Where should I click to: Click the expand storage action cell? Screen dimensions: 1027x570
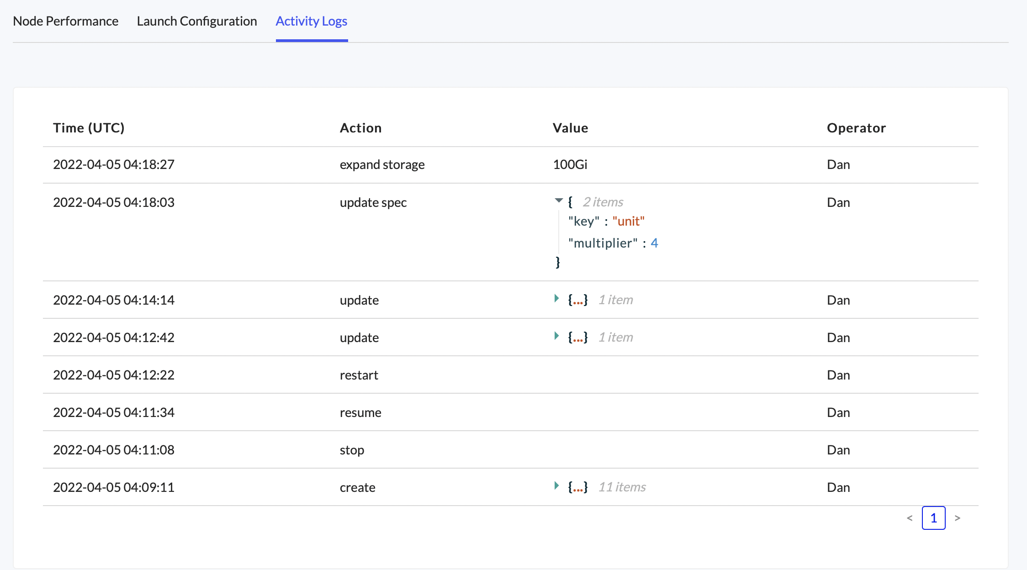click(382, 164)
